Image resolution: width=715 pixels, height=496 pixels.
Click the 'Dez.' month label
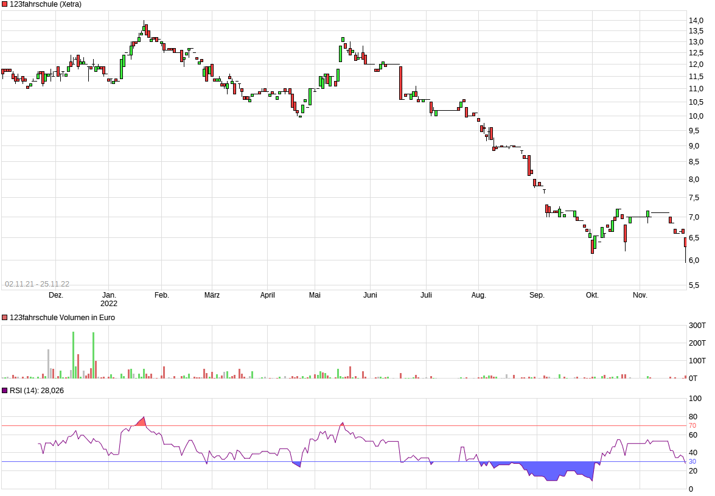point(55,295)
